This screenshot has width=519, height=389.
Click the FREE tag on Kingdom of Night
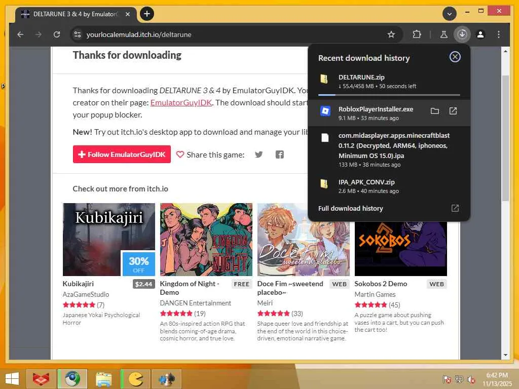coord(241,284)
